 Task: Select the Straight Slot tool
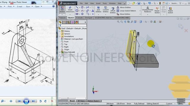point(77,14)
